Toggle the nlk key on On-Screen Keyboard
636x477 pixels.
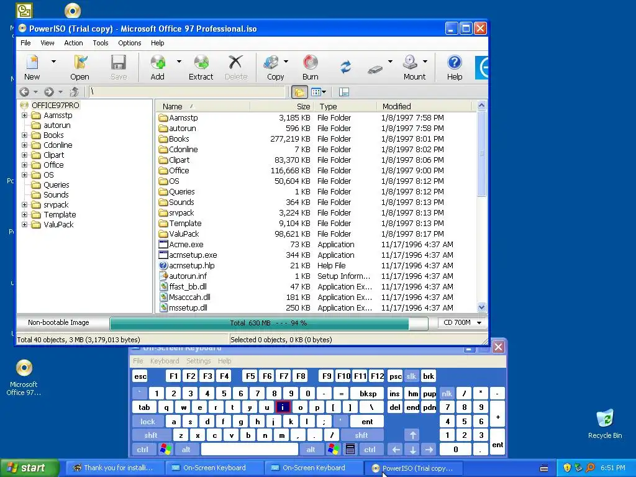[x=447, y=393]
